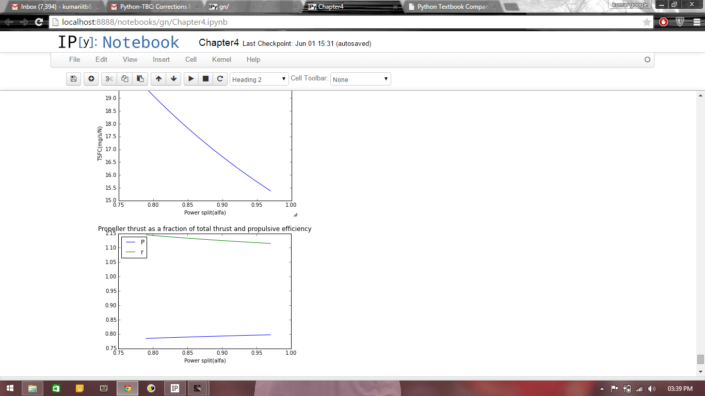Open the Kernel menu
The image size is (705, 396).
[x=221, y=59]
